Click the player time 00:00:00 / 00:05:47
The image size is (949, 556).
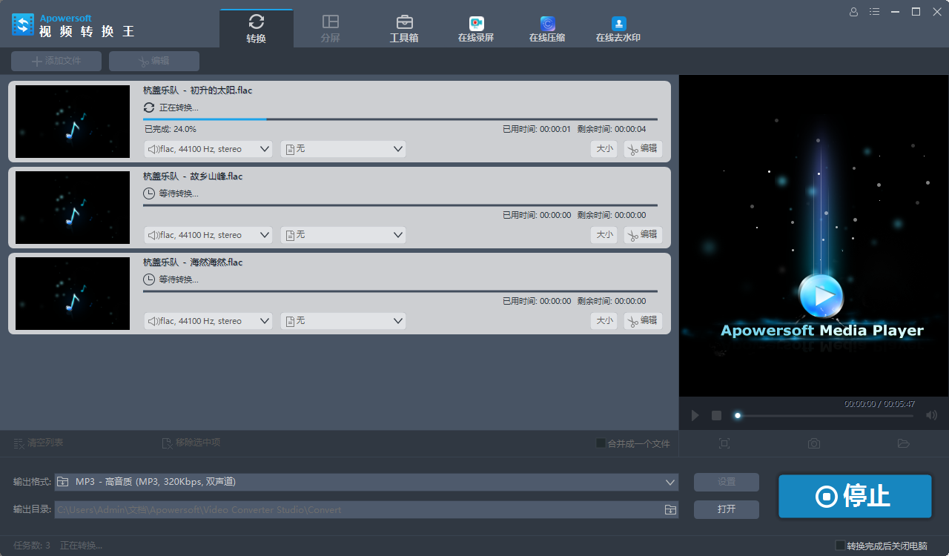tap(880, 404)
